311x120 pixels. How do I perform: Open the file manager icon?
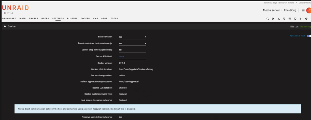284,19
